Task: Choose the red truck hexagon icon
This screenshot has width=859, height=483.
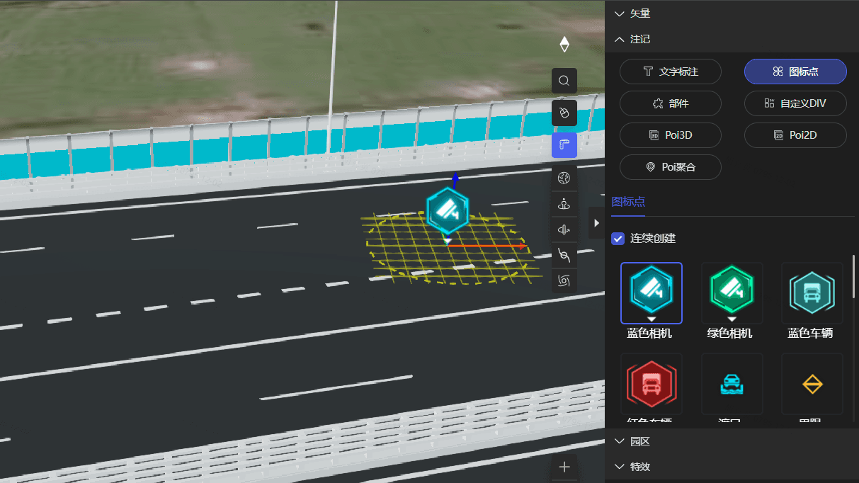Action: [651, 384]
